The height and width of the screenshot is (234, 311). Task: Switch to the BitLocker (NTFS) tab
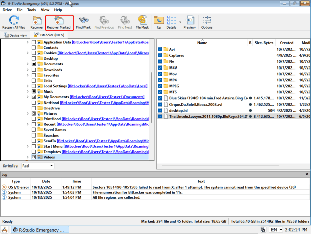[50, 35]
